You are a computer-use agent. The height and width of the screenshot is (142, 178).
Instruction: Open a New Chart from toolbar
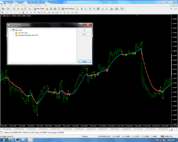pyautogui.click(x=3, y=9)
